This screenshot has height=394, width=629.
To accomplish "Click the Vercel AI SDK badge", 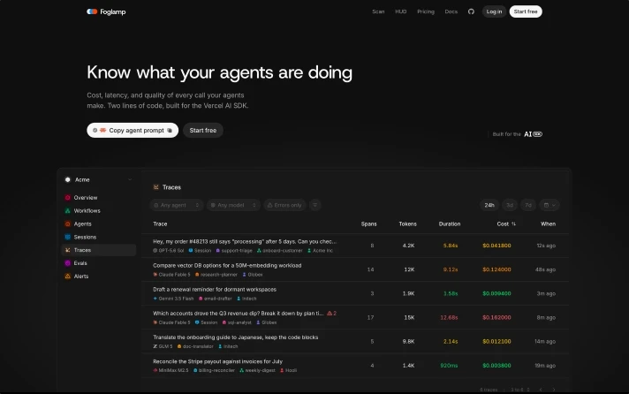I will 533,134.
